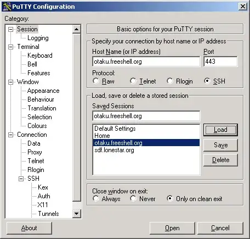Open the SSH connection with Open button
The image size is (250, 239).
(x=172, y=228)
